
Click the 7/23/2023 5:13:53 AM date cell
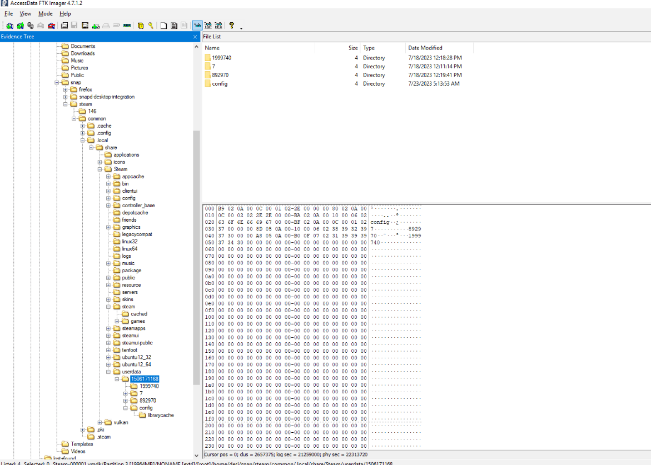(434, 84)
